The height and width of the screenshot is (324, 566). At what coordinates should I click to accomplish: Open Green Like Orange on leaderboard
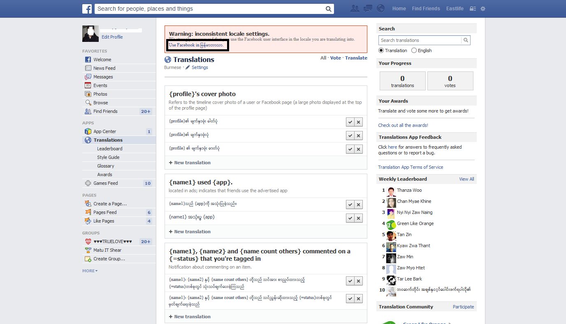pyautogui.click(x=415, y=223)
